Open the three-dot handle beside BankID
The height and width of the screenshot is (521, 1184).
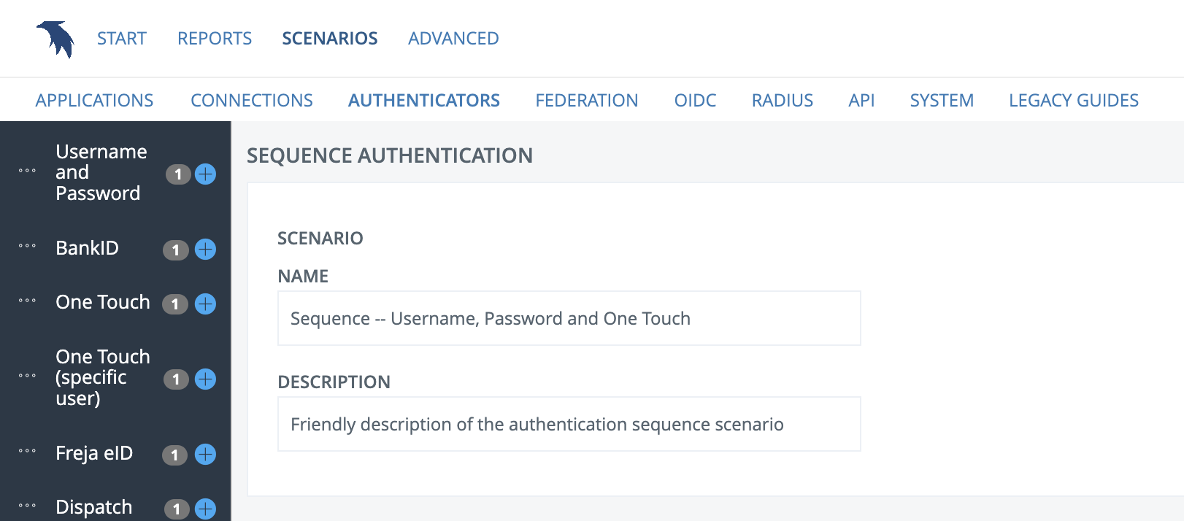point(27,245)
